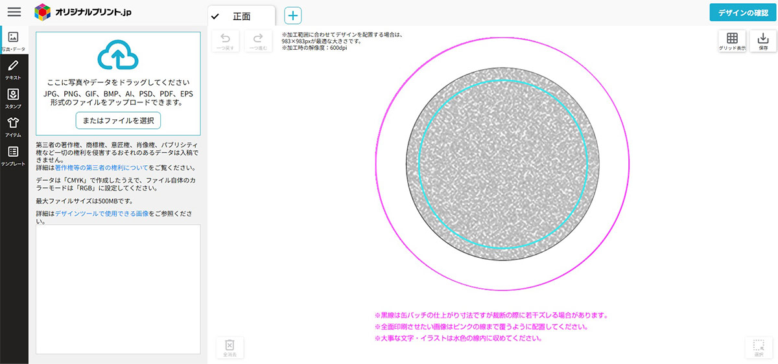Toggle the 選択 selection tool
This screenshot has width=778, height=364.
pyautogui.click(x=759, y=347)
